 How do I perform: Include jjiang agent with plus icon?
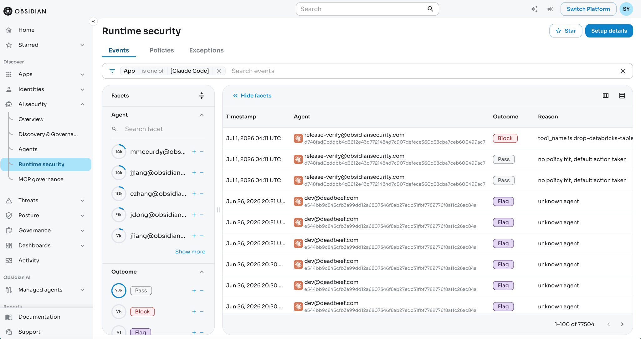click(194, 173)
